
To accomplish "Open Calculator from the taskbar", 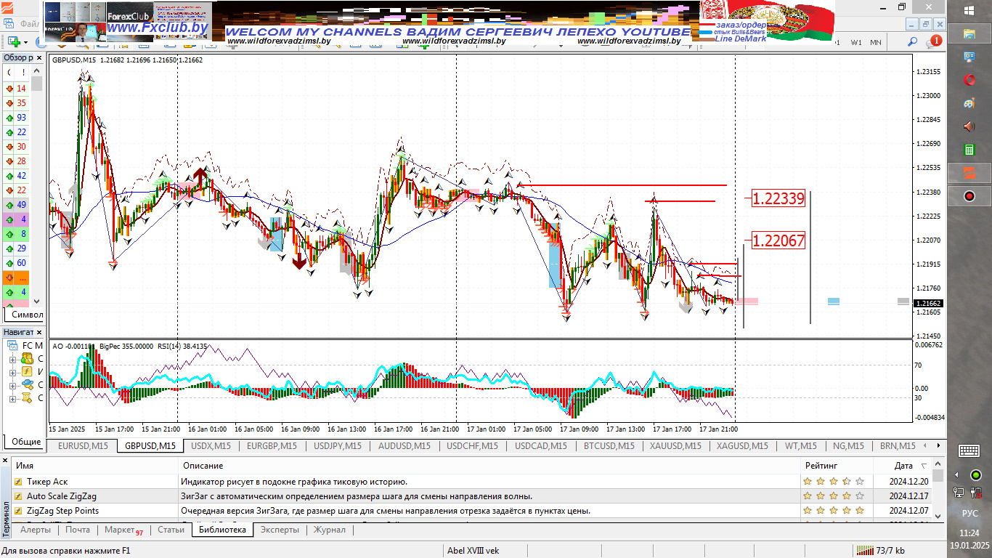I will coord(969,150).
